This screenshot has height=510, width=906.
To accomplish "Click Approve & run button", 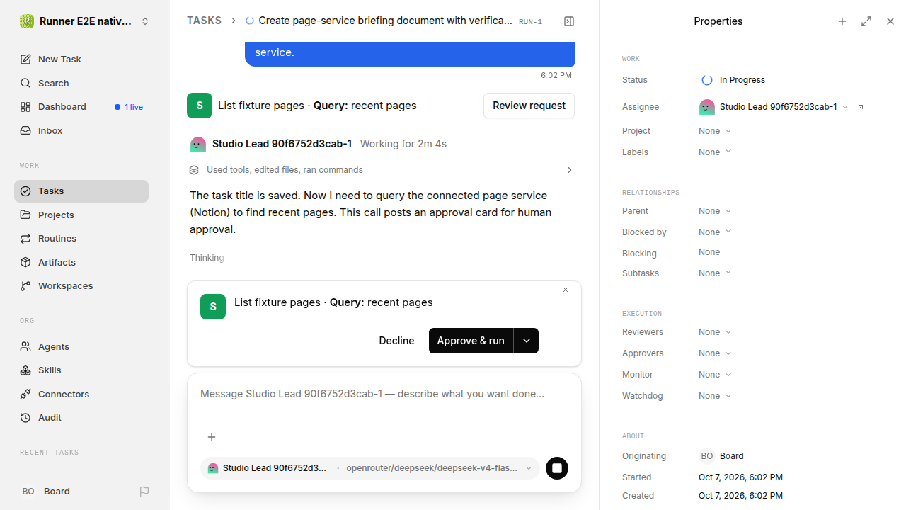I will 471,341.
